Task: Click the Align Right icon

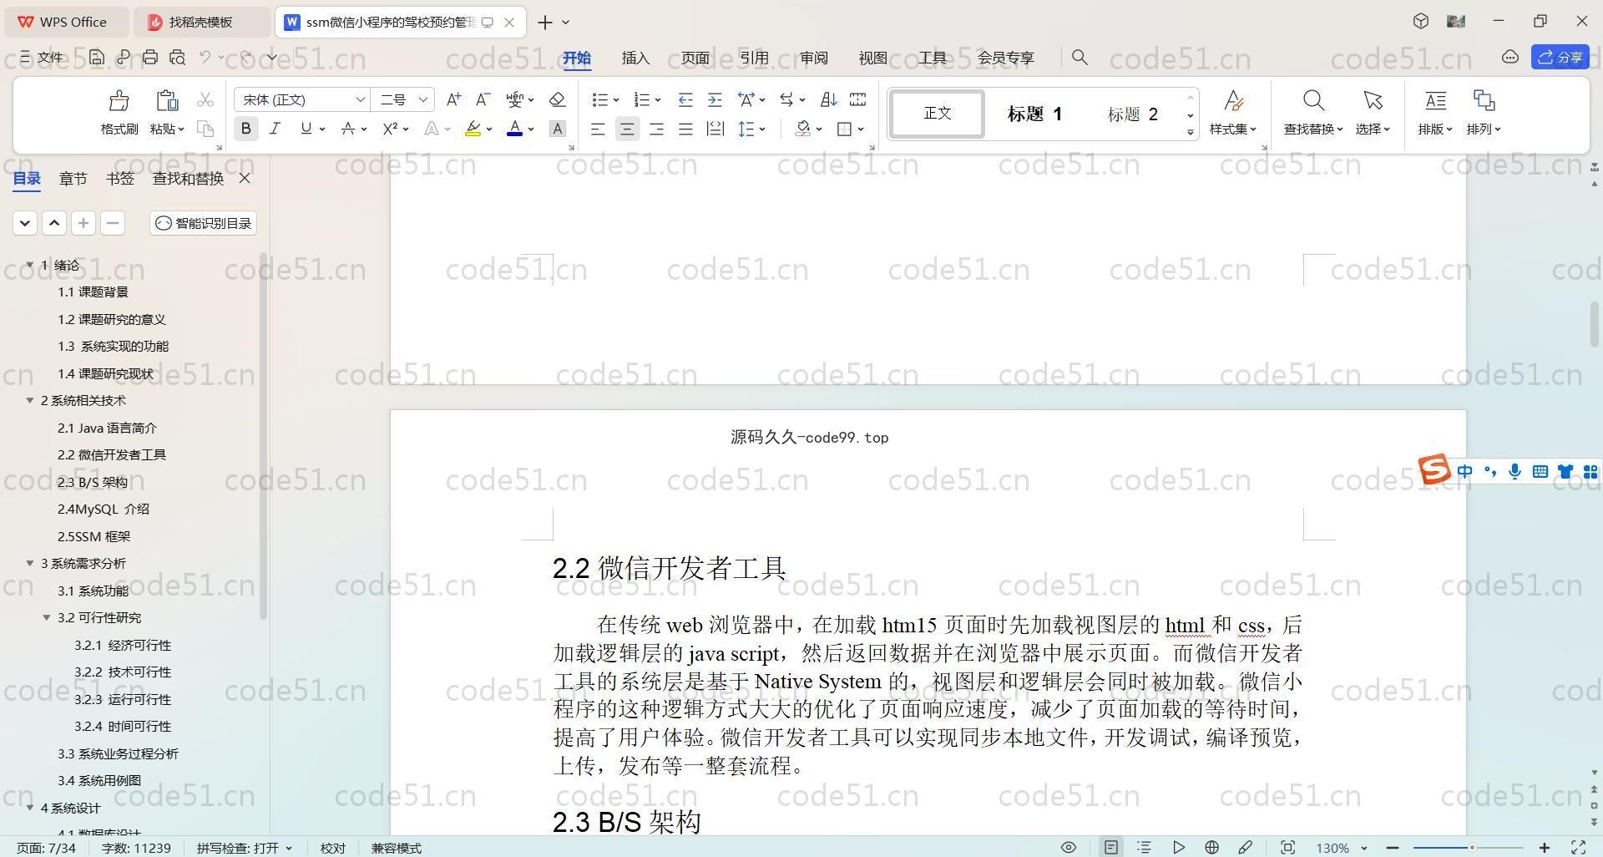Action: pyautogui.click(x=656, y=129)
